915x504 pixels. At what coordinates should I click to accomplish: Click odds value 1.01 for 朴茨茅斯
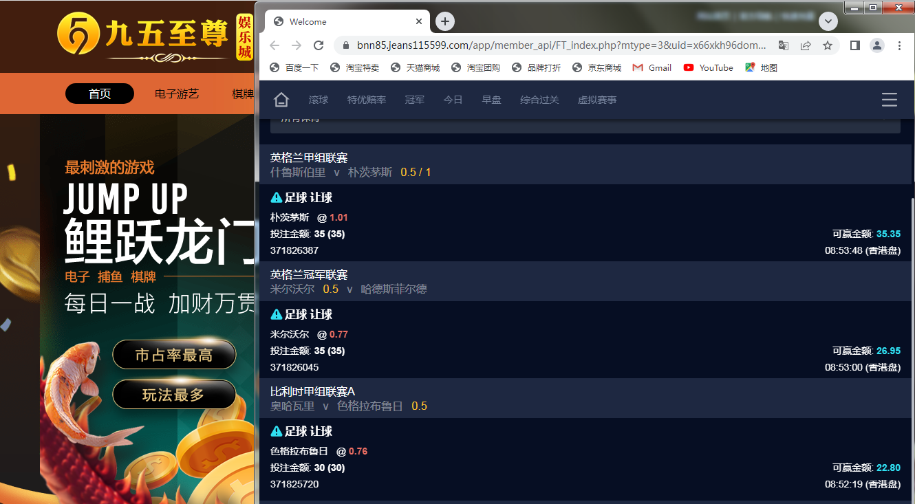click(338, 217)
